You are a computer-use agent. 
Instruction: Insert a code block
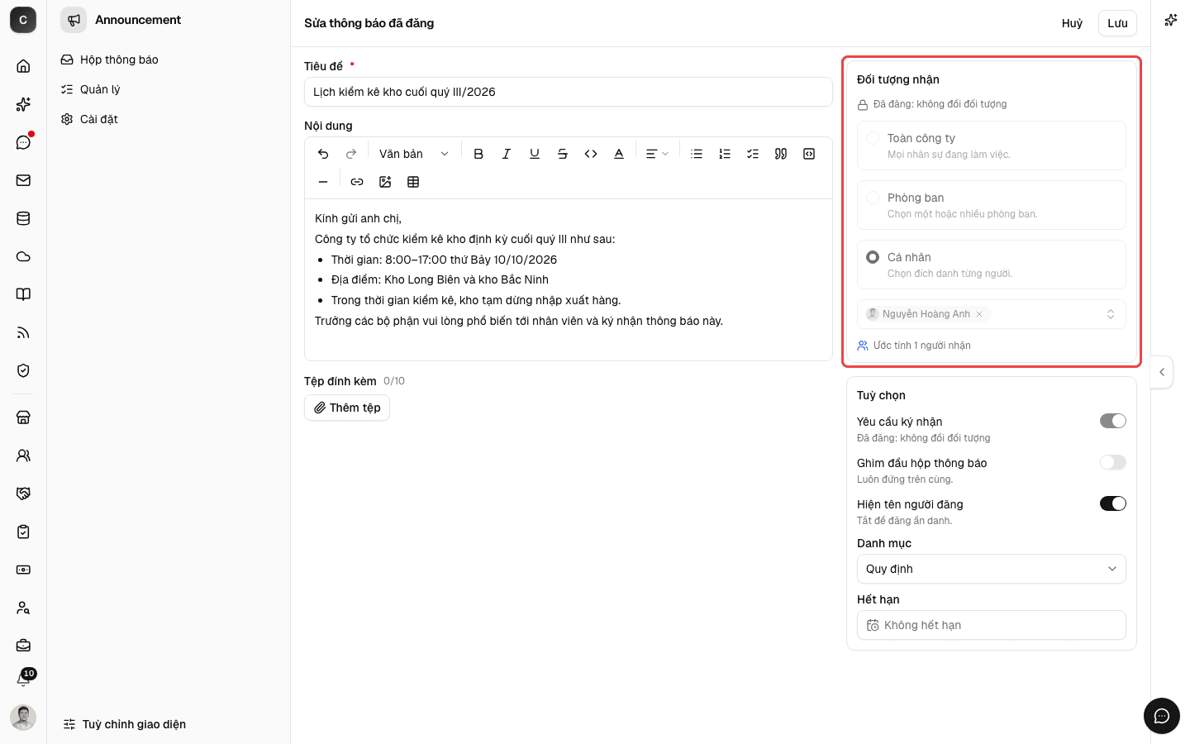pyautogui.click(x=809, y=154)
